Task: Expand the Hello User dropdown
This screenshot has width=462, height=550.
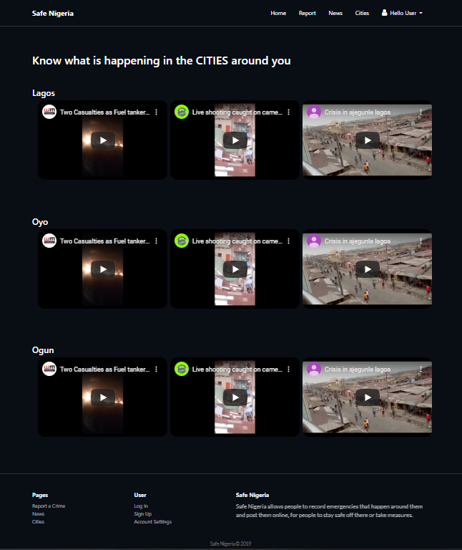Action: (x=402, y=13)
